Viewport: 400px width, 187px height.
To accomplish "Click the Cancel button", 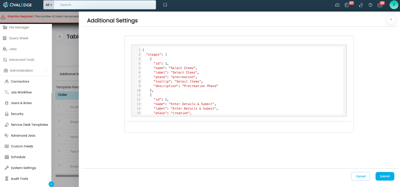I will click(x=360, y=176).
